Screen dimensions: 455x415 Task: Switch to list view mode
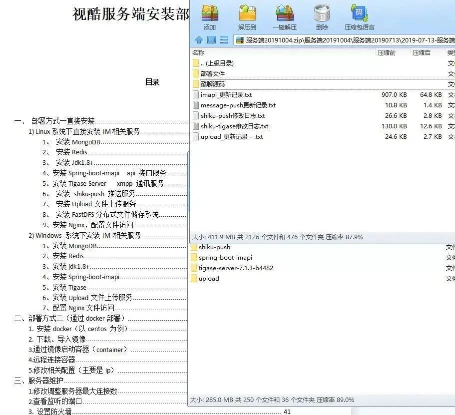tap(224, 40)
